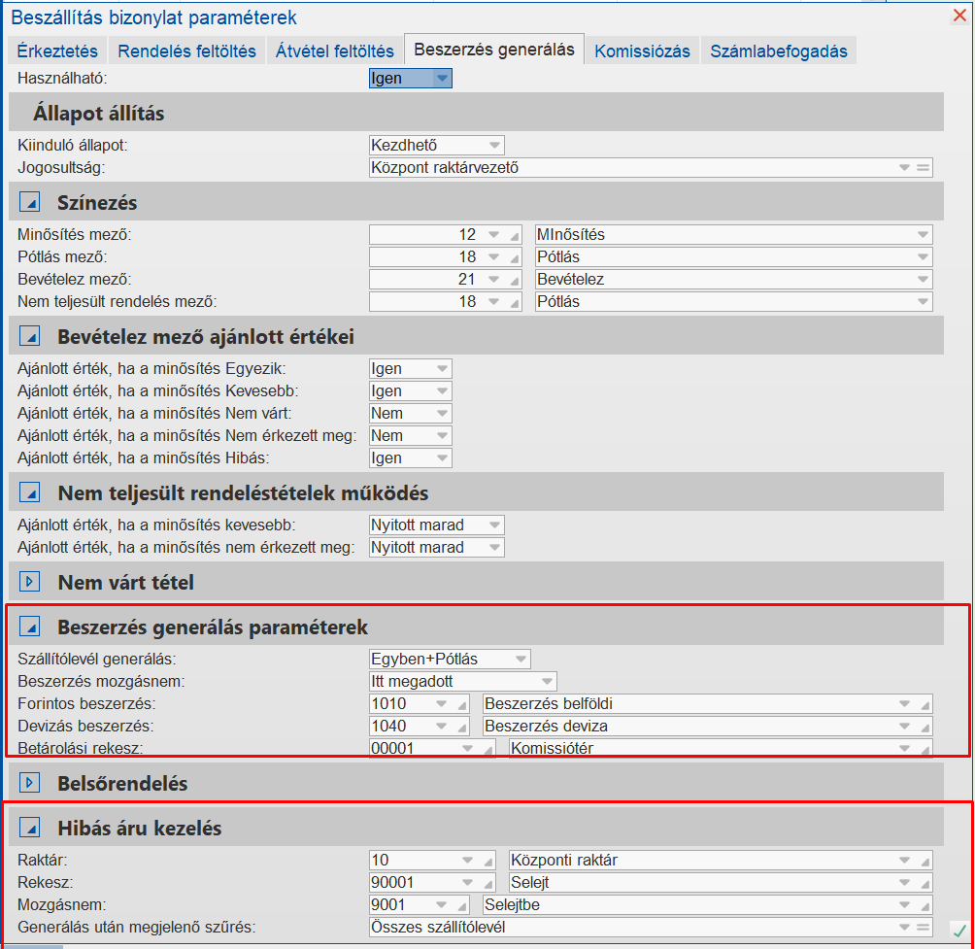Open Minősítés mező number dropdown
975x949 pixels.
493,235
